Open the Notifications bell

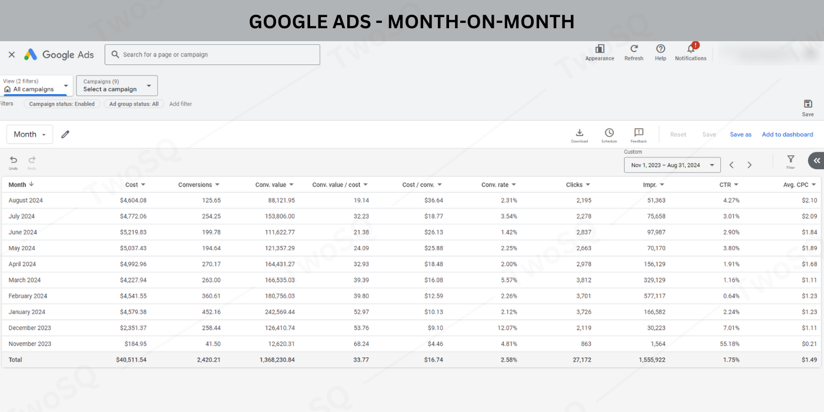click(691, 49)
